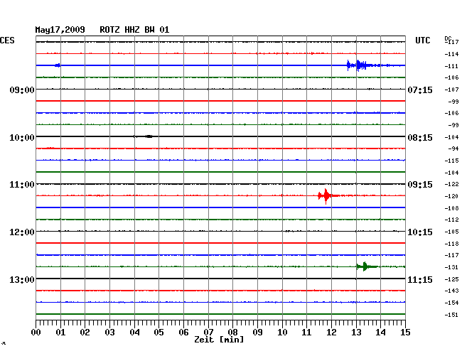
Task: Click the DC offset value -143
Action: [x=451, y=291]
